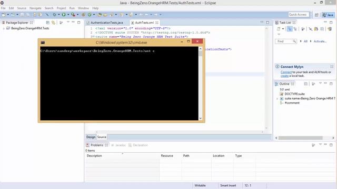Viewport: 337px width, 189px height.
Task: Open the Source menu
Action: pyautogui.click(x=22, y=8)
